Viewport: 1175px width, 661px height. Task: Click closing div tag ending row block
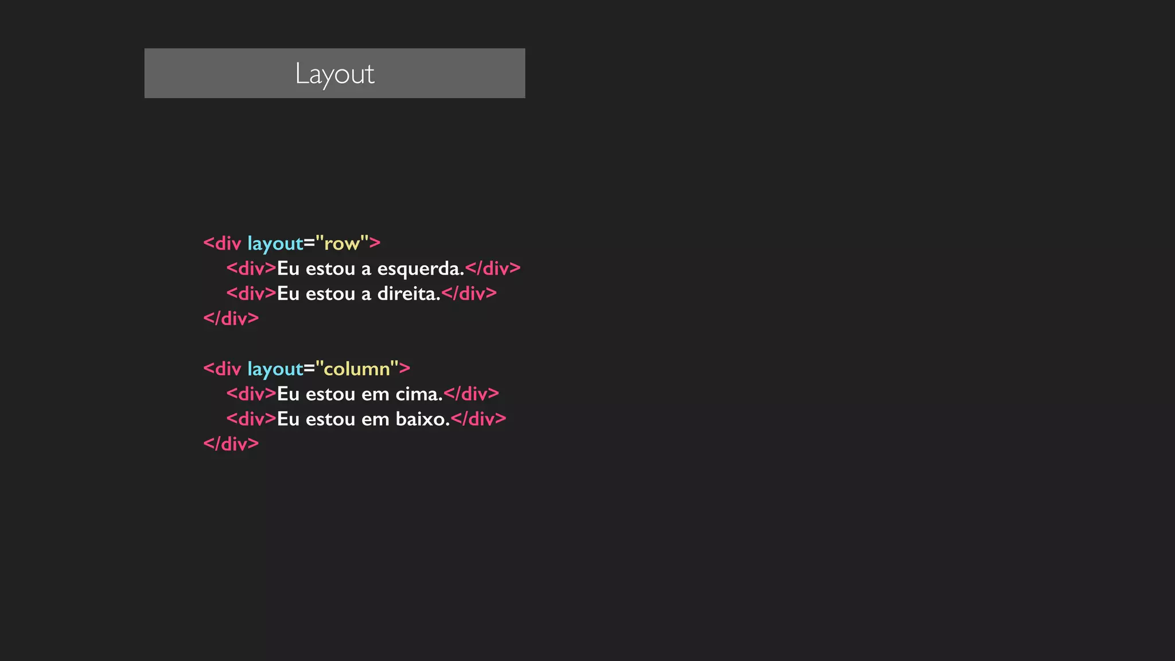click(x=231, y=318)
